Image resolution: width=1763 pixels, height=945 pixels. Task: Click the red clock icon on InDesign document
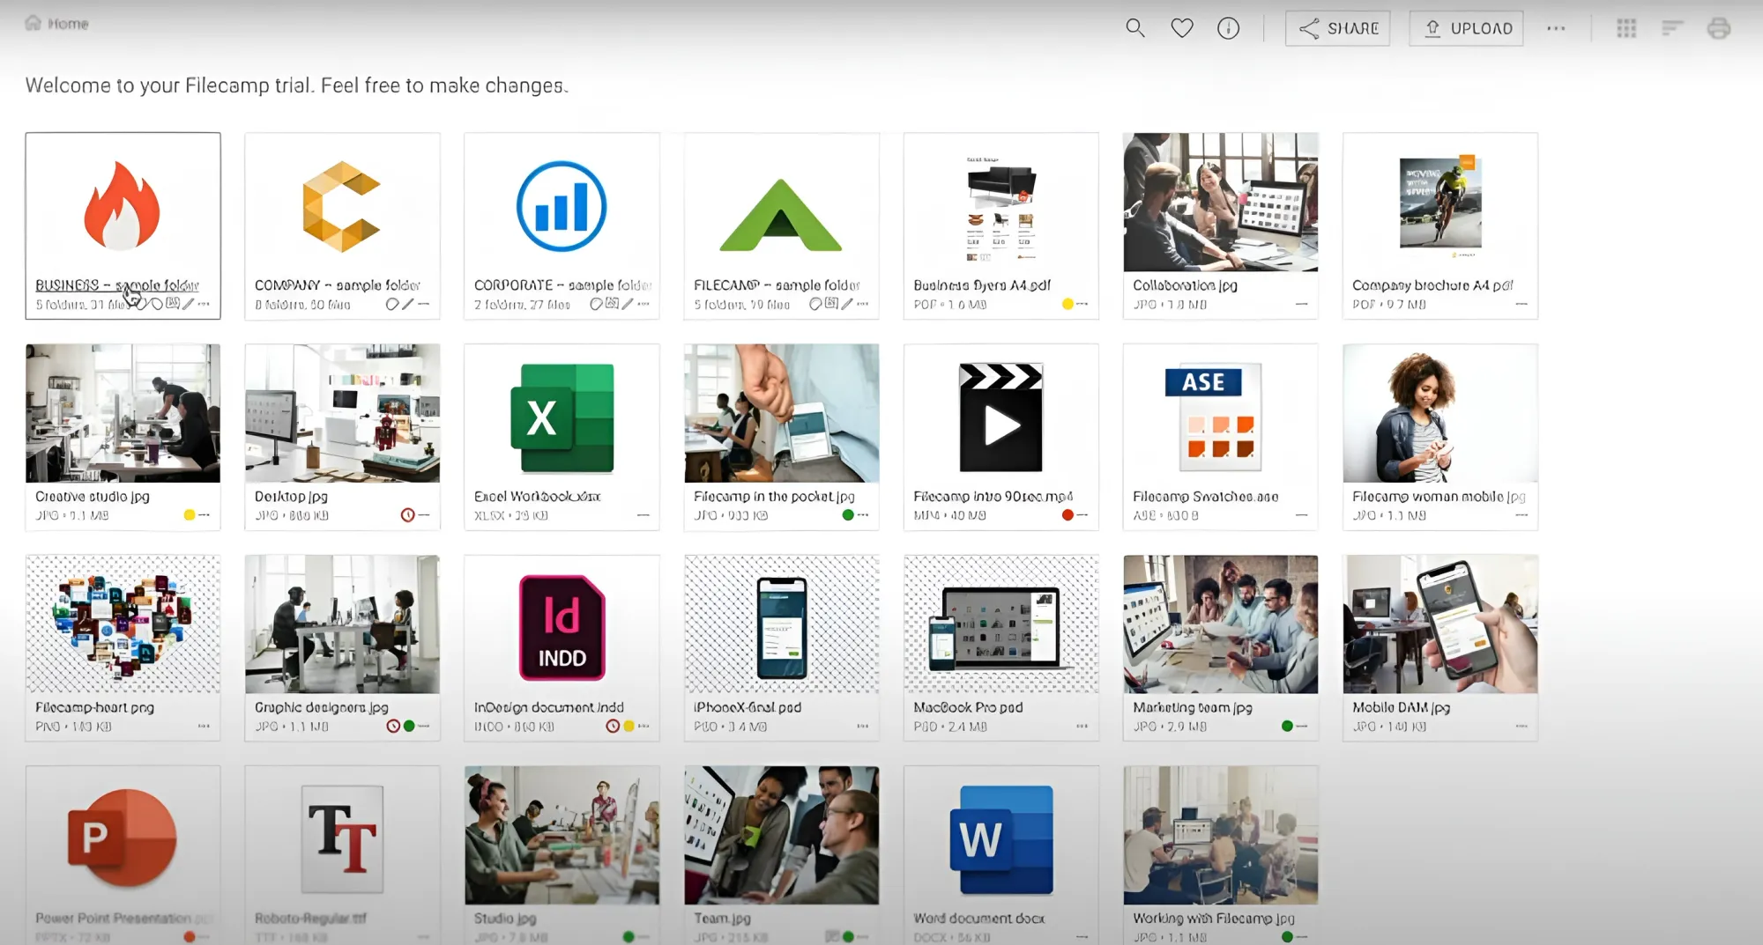[x=613, y=727]
